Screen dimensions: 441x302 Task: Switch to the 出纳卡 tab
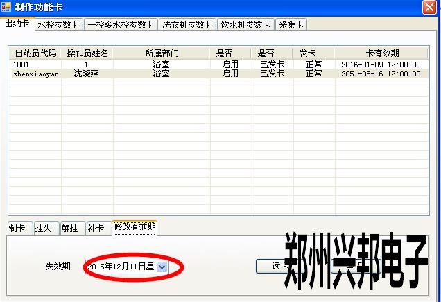click(x=17, y=24)
